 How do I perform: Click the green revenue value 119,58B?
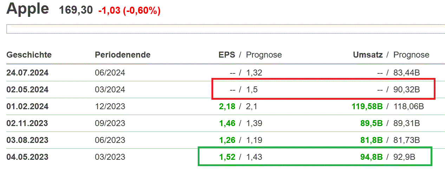367,106
